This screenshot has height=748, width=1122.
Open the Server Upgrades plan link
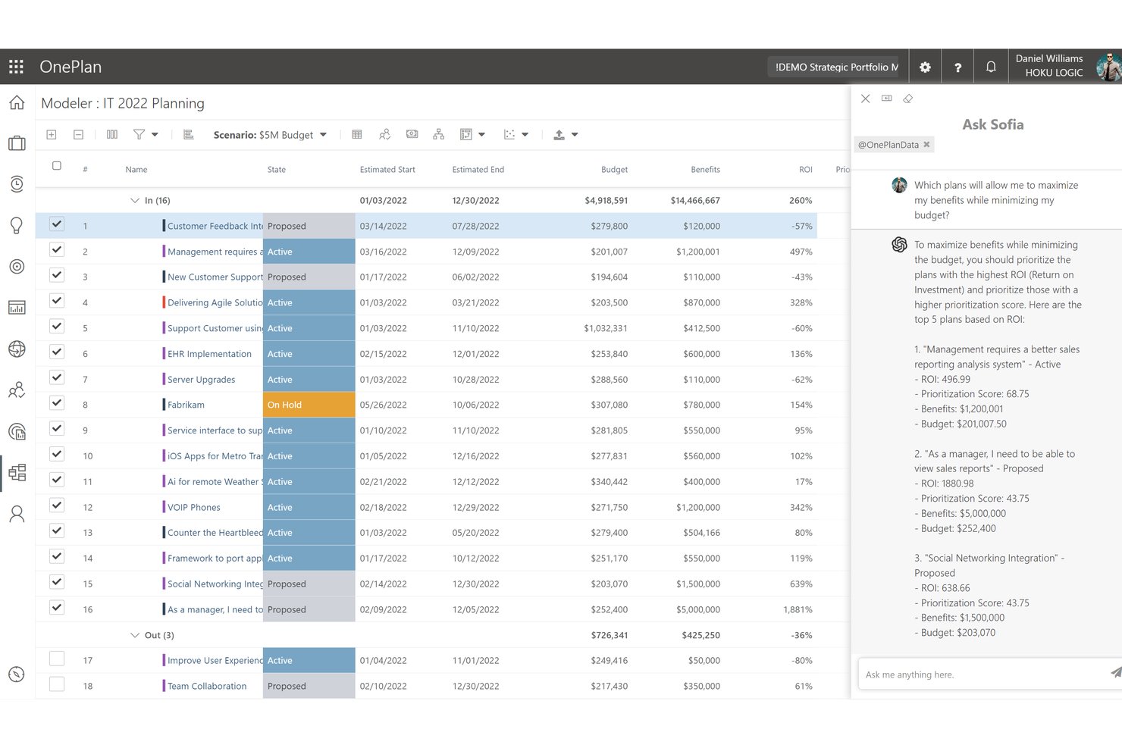pyautogui.click(x=201, y=380)
